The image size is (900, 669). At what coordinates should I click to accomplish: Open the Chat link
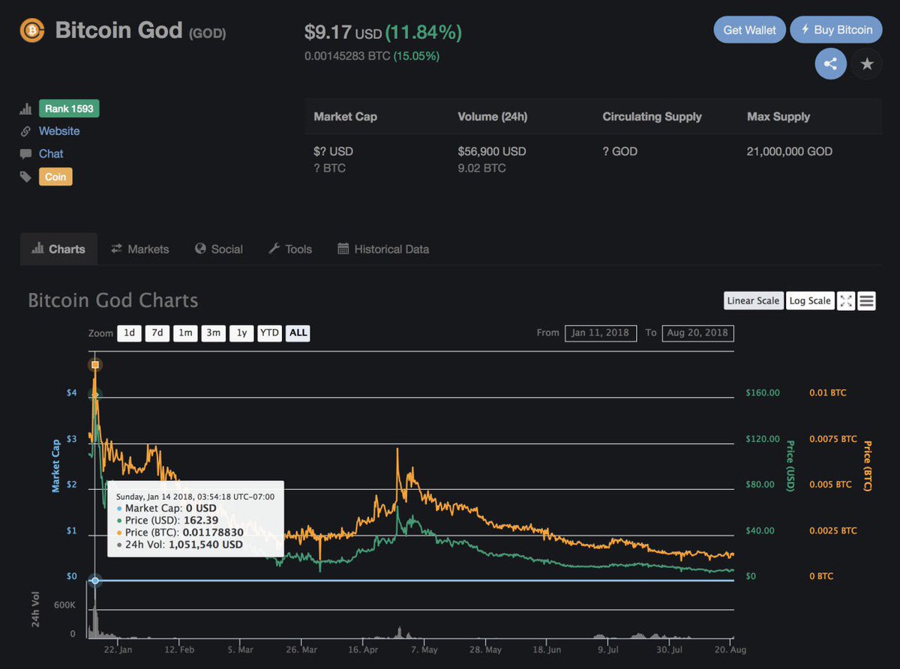pyautogui.click(x=51, y=154)
